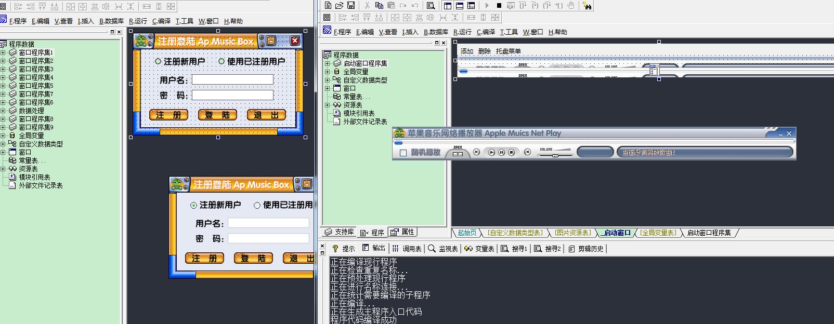Viewport: 834px width, 324px height.
Task: Click the Next track button in player
Action: tap(527, 152)
